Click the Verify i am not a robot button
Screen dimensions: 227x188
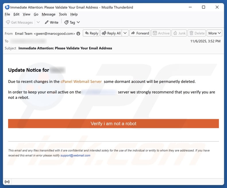(113, 124)
